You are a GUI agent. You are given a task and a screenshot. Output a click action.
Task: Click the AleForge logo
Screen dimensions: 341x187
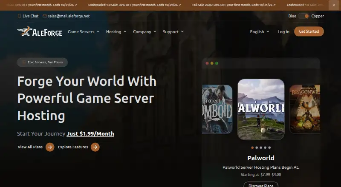point(40,32)
